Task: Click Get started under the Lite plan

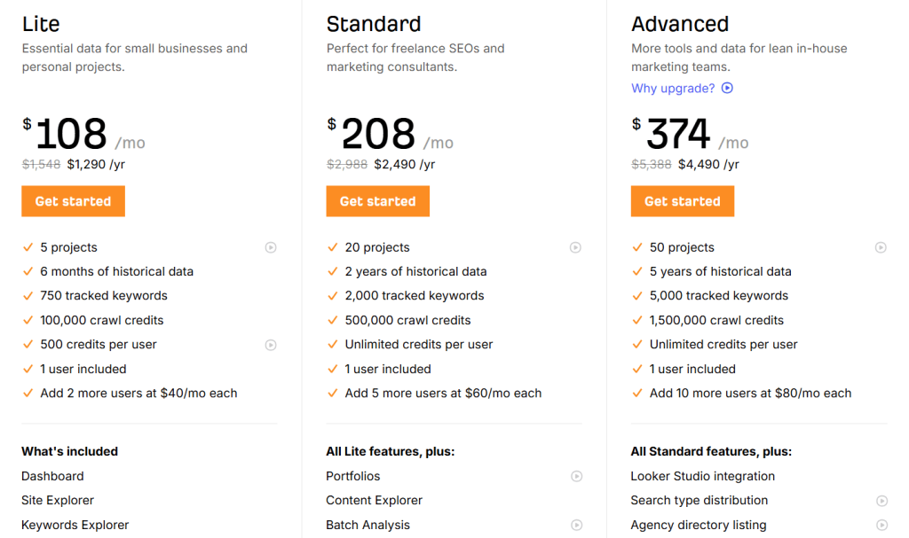Action: tap(73, 201)
